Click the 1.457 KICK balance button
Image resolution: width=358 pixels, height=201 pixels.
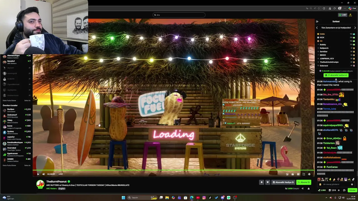(342, 15)
